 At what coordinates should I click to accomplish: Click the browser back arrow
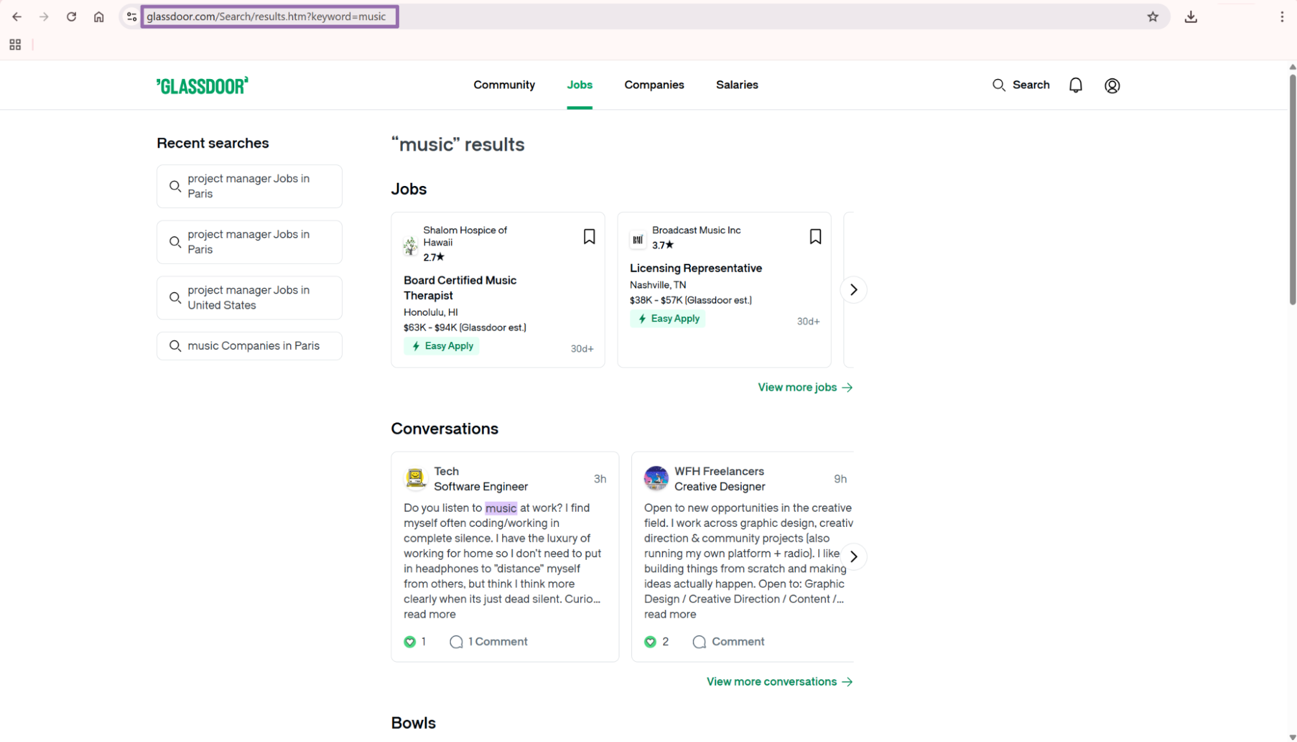coord(17,17)
